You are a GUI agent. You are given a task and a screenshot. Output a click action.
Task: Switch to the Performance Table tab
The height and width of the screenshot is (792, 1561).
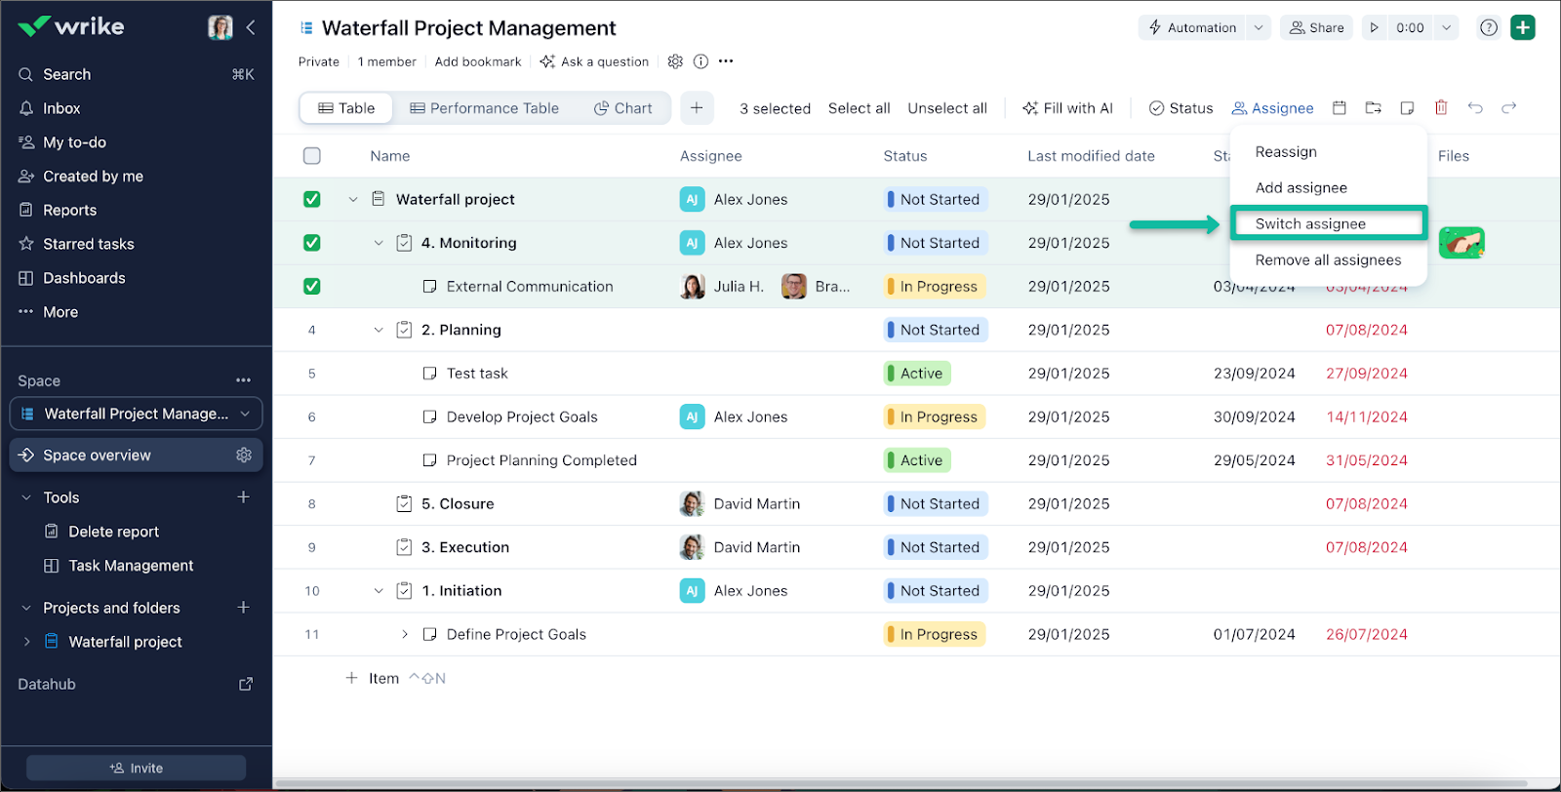pos(484,108)
